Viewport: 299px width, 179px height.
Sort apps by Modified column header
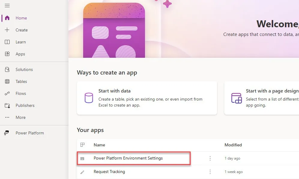coord(233,145)
